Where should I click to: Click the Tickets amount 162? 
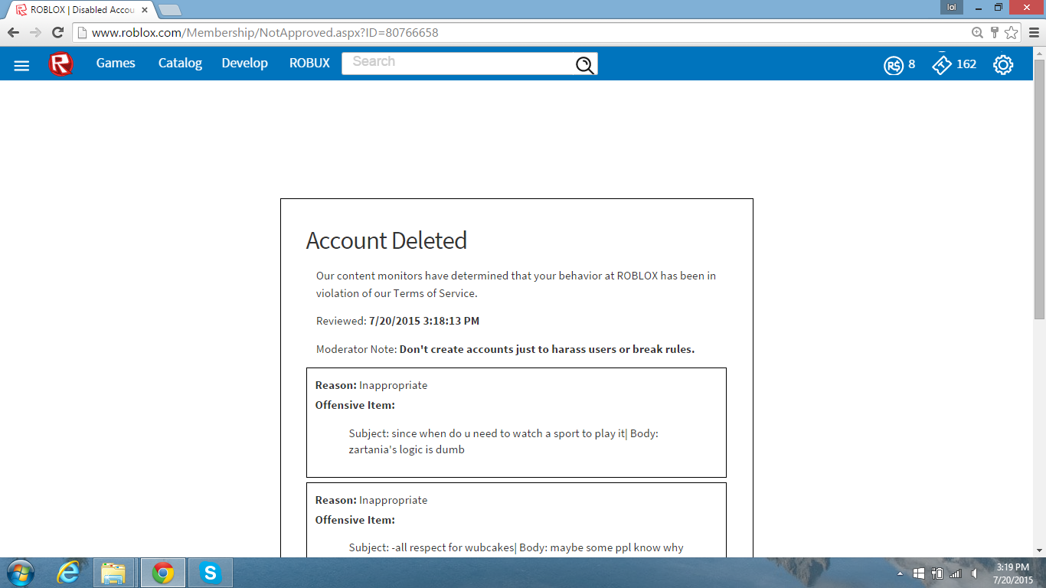pos(966,64)
